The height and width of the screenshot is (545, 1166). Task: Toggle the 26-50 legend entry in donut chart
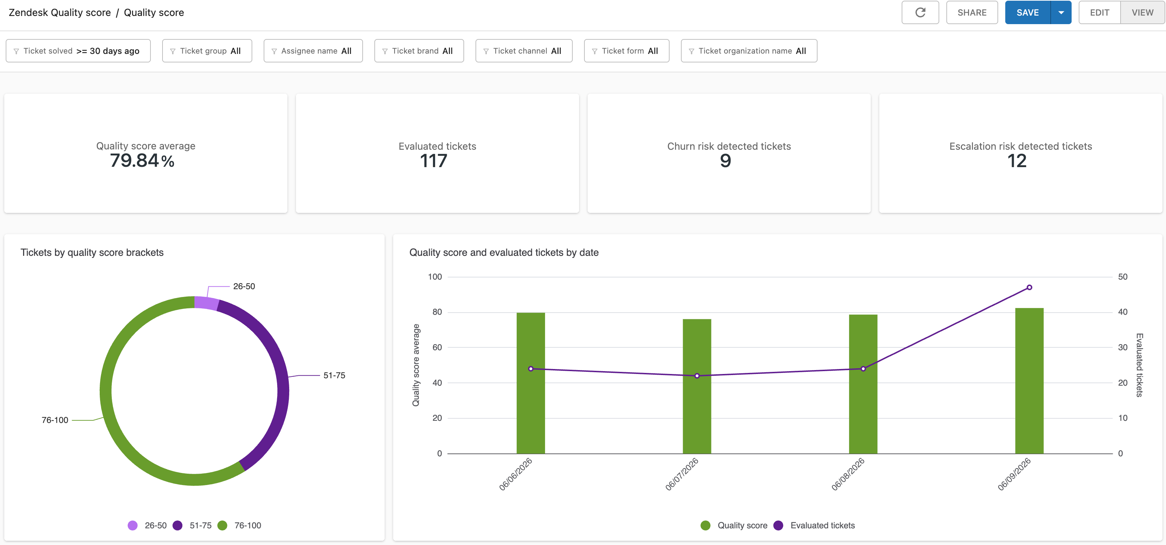(147, 525)
